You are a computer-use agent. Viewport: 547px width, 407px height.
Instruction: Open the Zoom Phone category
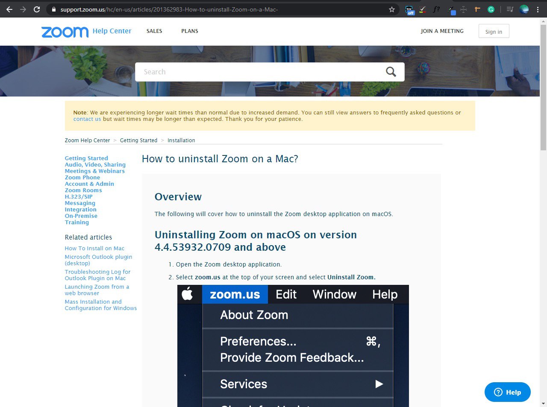[82, 177]
